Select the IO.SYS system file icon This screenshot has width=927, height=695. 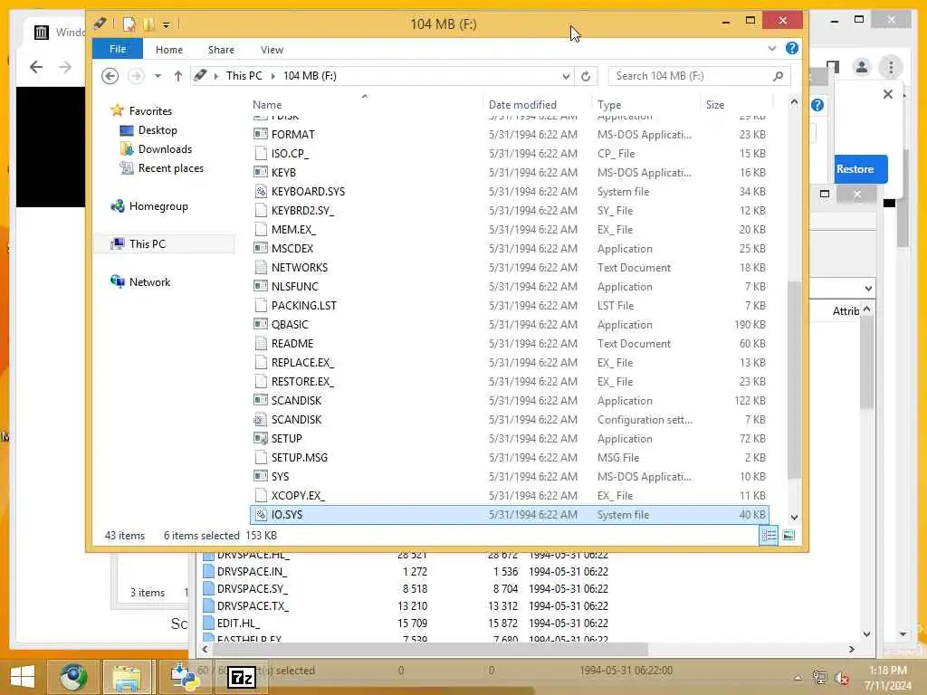261,515
